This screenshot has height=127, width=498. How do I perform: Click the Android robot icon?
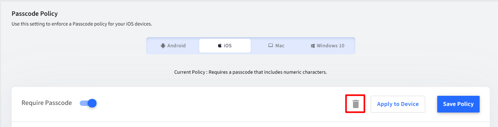pos(163,46)
